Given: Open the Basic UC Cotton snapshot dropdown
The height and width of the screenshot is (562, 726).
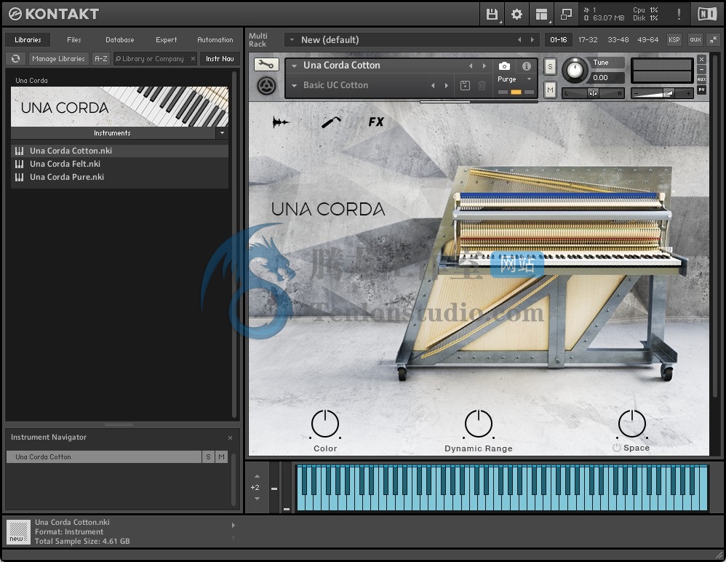Looking at the screenshot, I should click(294, 86).
